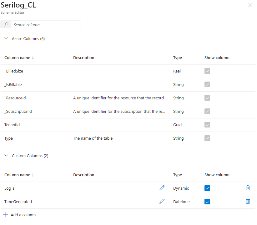This screenshot has height=225, width=257.
Task: Select the _BilledSize column name
Action: pyautogui.click(x=14, y=71)
